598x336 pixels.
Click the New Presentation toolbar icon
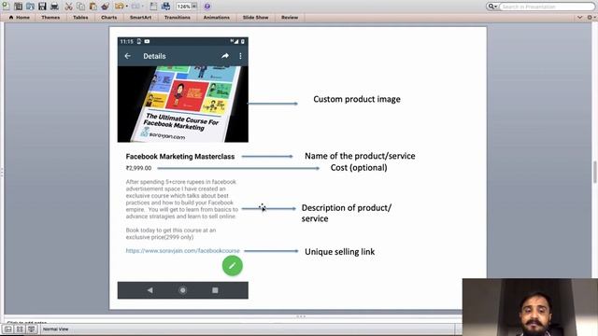tap(6, 6)
